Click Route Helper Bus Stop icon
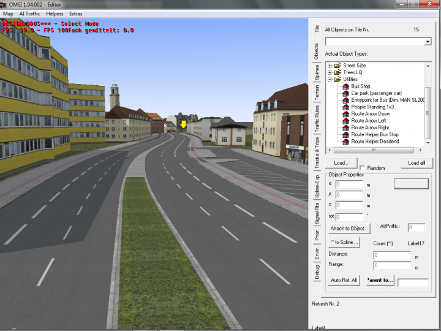This screenshot has height=331, width=441. point(345,134)
